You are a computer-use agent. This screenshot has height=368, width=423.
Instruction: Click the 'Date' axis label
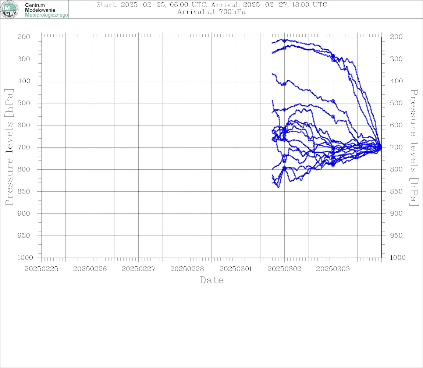point(212,280)
